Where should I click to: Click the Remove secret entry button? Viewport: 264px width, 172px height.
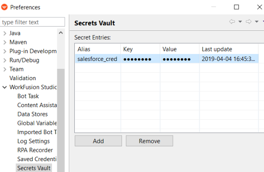coord(149,141)
